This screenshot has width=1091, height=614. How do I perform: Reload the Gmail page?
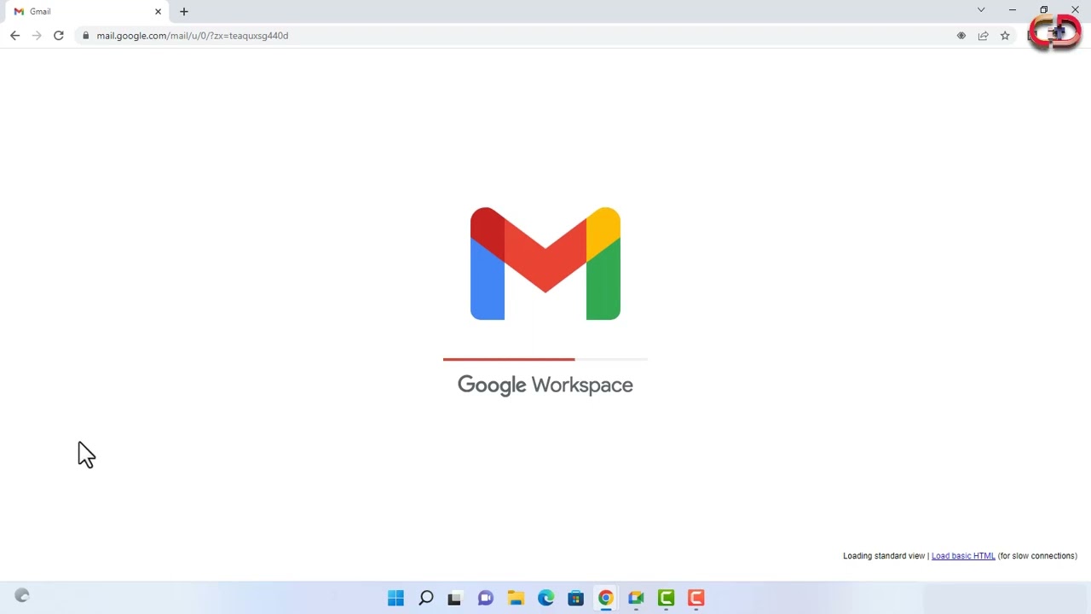[x=59, y=36]
